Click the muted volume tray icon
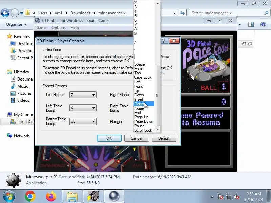Image resolution: width=271 pixels, height=203 pixels. pos(236,197)
